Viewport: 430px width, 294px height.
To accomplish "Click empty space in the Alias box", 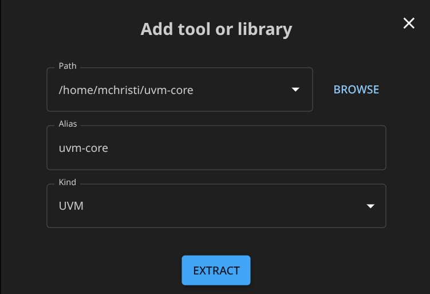I will (258, 148).
